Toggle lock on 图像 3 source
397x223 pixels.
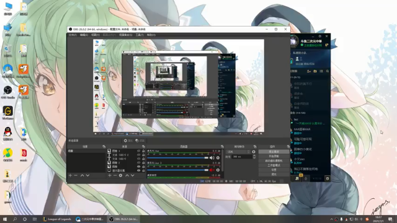[x=143, y=151]
